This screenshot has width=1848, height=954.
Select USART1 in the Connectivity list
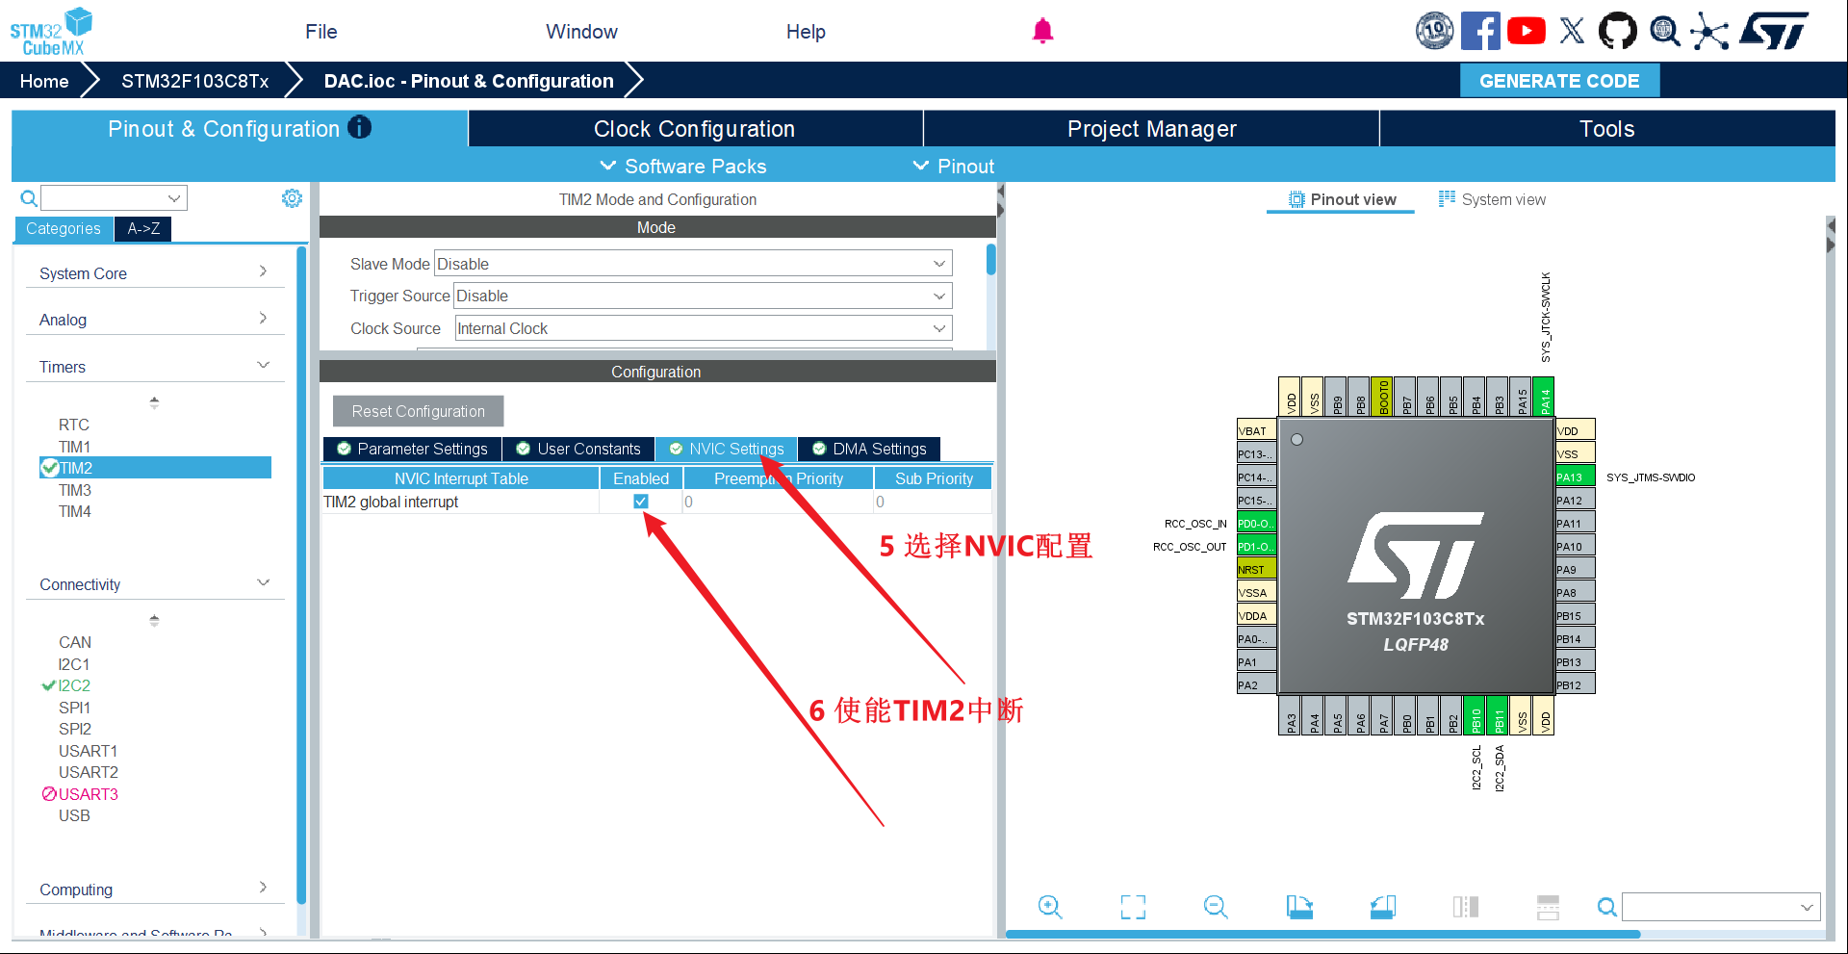pyautogui.click(x=88, y=751)
